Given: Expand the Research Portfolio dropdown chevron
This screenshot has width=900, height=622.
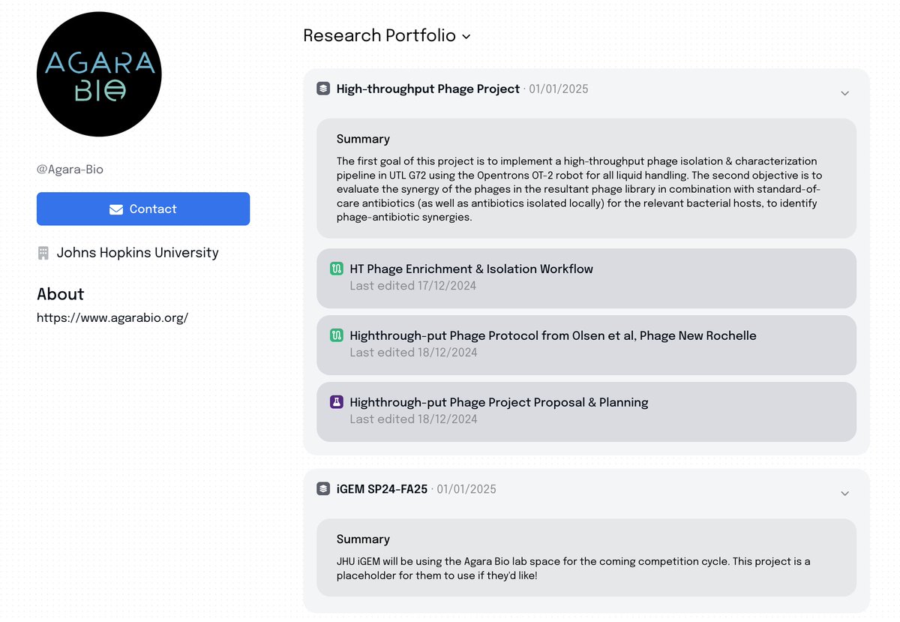Looking at the screenshot, I should [x=466, y=36].
